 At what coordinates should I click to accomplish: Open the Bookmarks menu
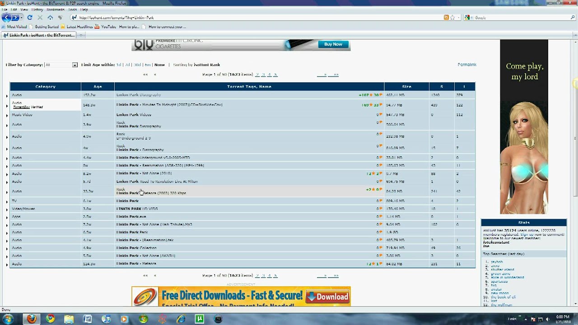click(x=56, y=9)
